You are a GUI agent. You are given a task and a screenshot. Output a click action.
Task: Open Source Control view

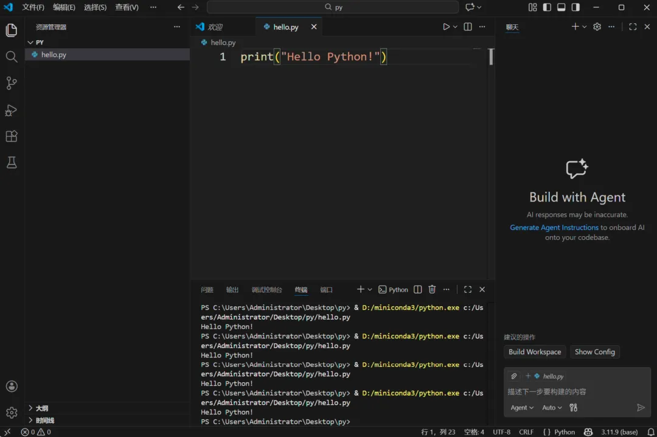[x=11, y=83]
